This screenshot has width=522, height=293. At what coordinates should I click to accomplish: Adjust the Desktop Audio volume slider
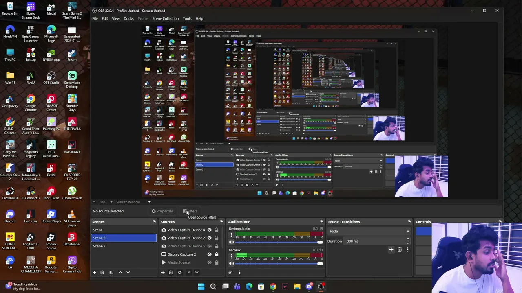[279, 242]
